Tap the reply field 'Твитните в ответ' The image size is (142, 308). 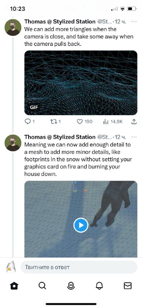click(79, 267)
